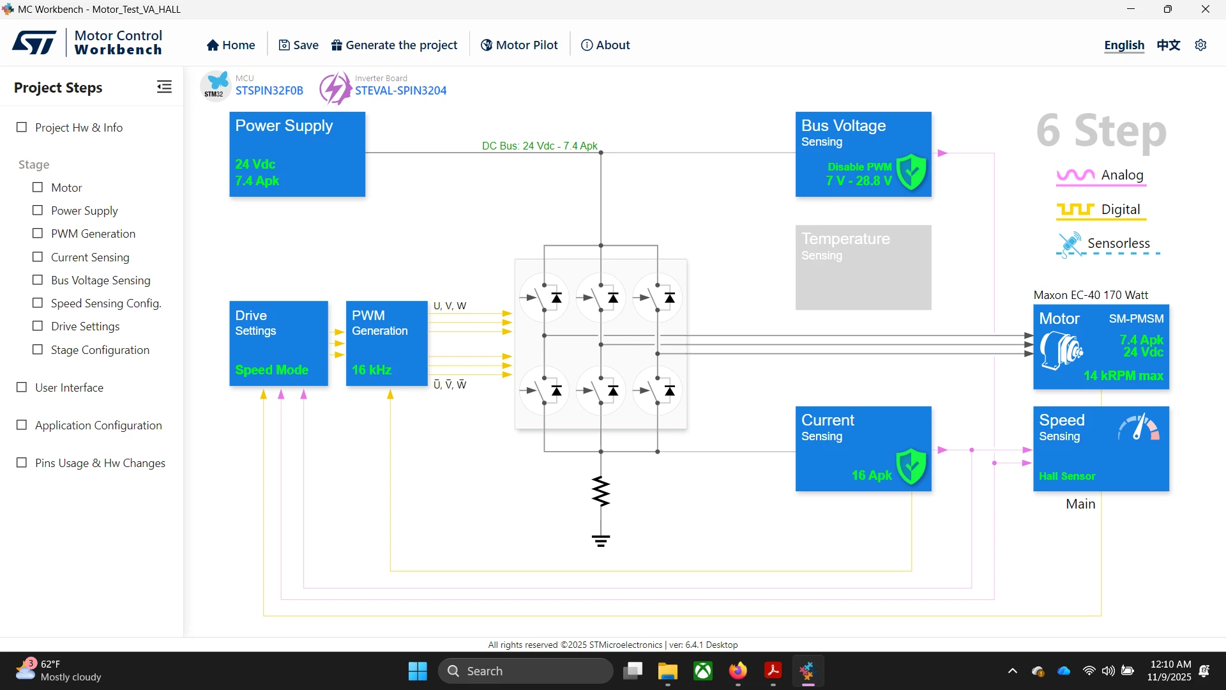The image size is (1226, 690).
Task: Tick the PWM Generation checkbox
Action: tap(38, 233)
